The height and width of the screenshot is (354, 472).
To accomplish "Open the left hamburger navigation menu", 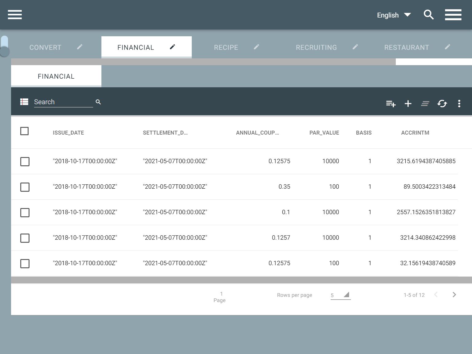I will pyautogui.click(x=15, y=14).
